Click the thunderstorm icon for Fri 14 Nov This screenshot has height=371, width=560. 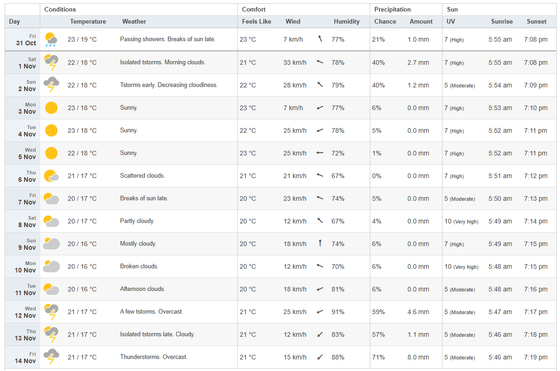coord(51,357)
